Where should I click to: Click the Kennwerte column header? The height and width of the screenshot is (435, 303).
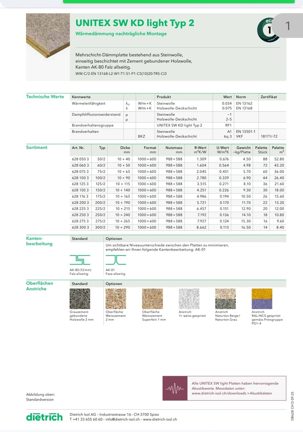click(81, 97)
